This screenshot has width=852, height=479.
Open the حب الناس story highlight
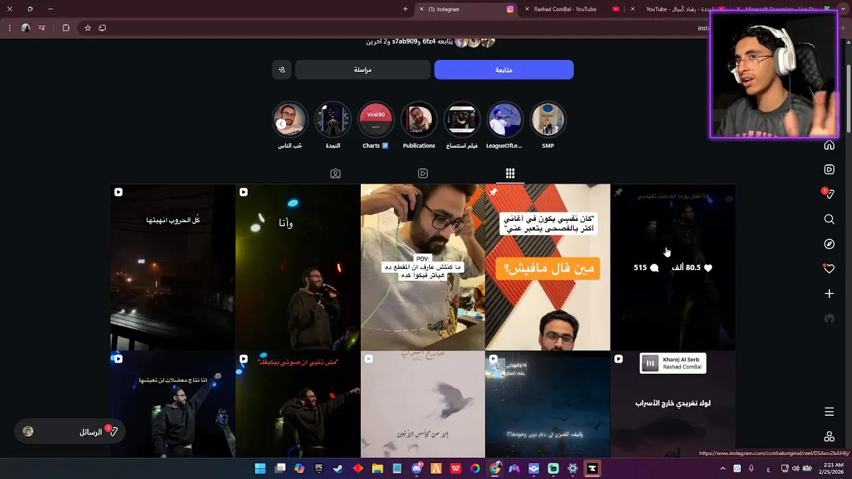(x=290, y=124)
